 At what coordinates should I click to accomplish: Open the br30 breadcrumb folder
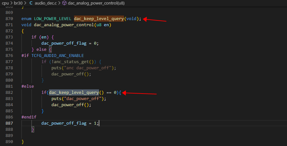point(18,3)
